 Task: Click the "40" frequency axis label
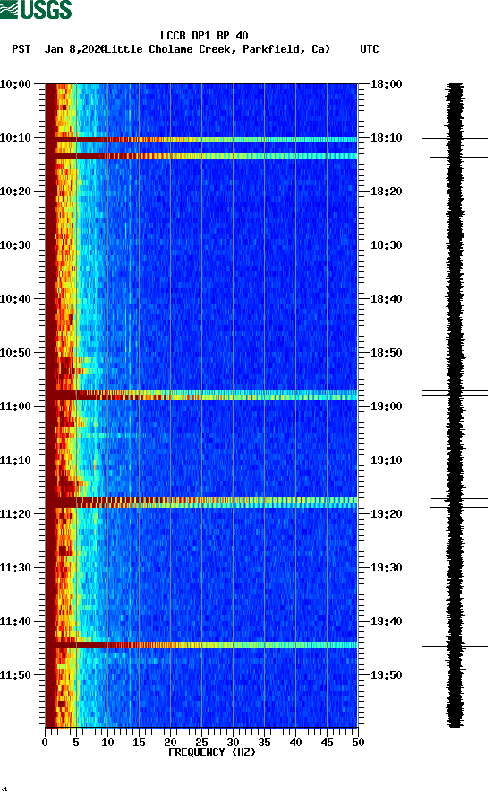[x=295, y=743]
